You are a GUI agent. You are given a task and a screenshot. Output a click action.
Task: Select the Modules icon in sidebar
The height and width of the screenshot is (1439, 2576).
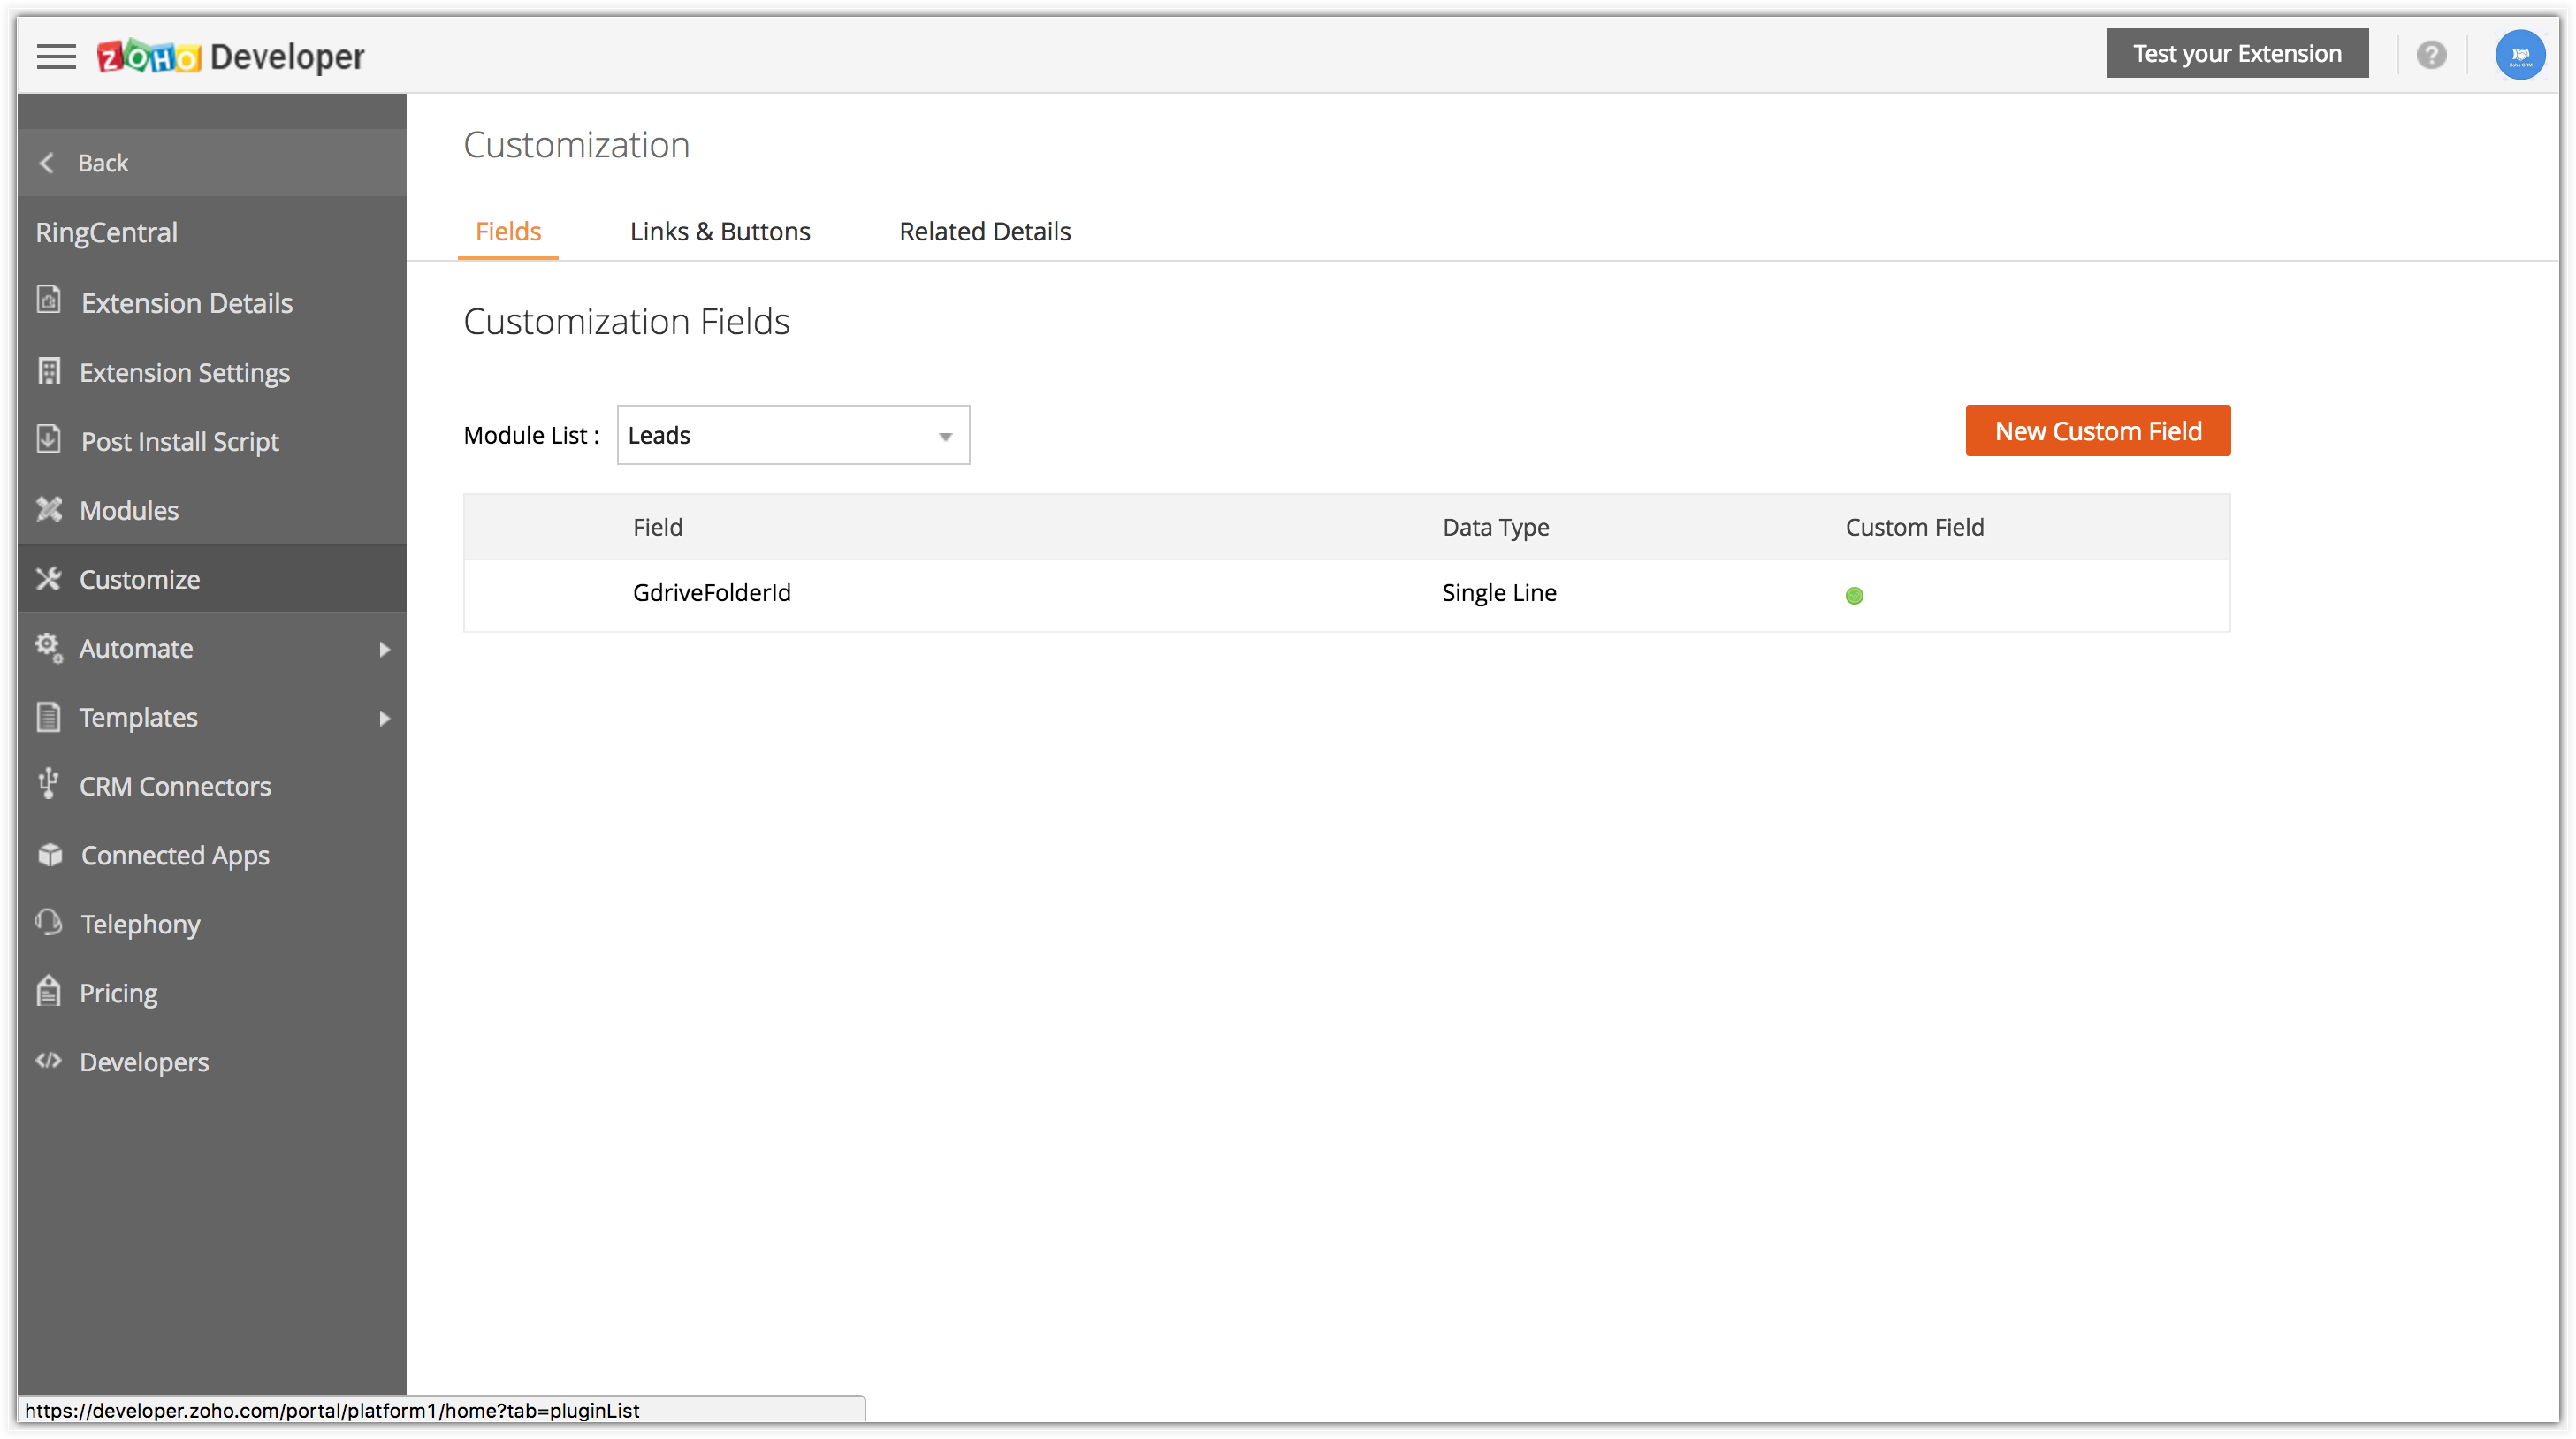[49, 509]
